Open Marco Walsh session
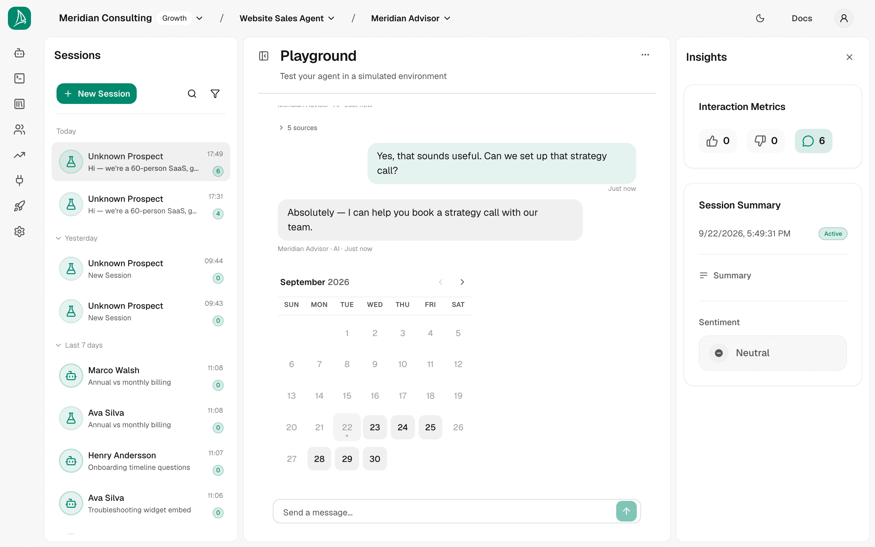875x547 pixels. (141, 376)
